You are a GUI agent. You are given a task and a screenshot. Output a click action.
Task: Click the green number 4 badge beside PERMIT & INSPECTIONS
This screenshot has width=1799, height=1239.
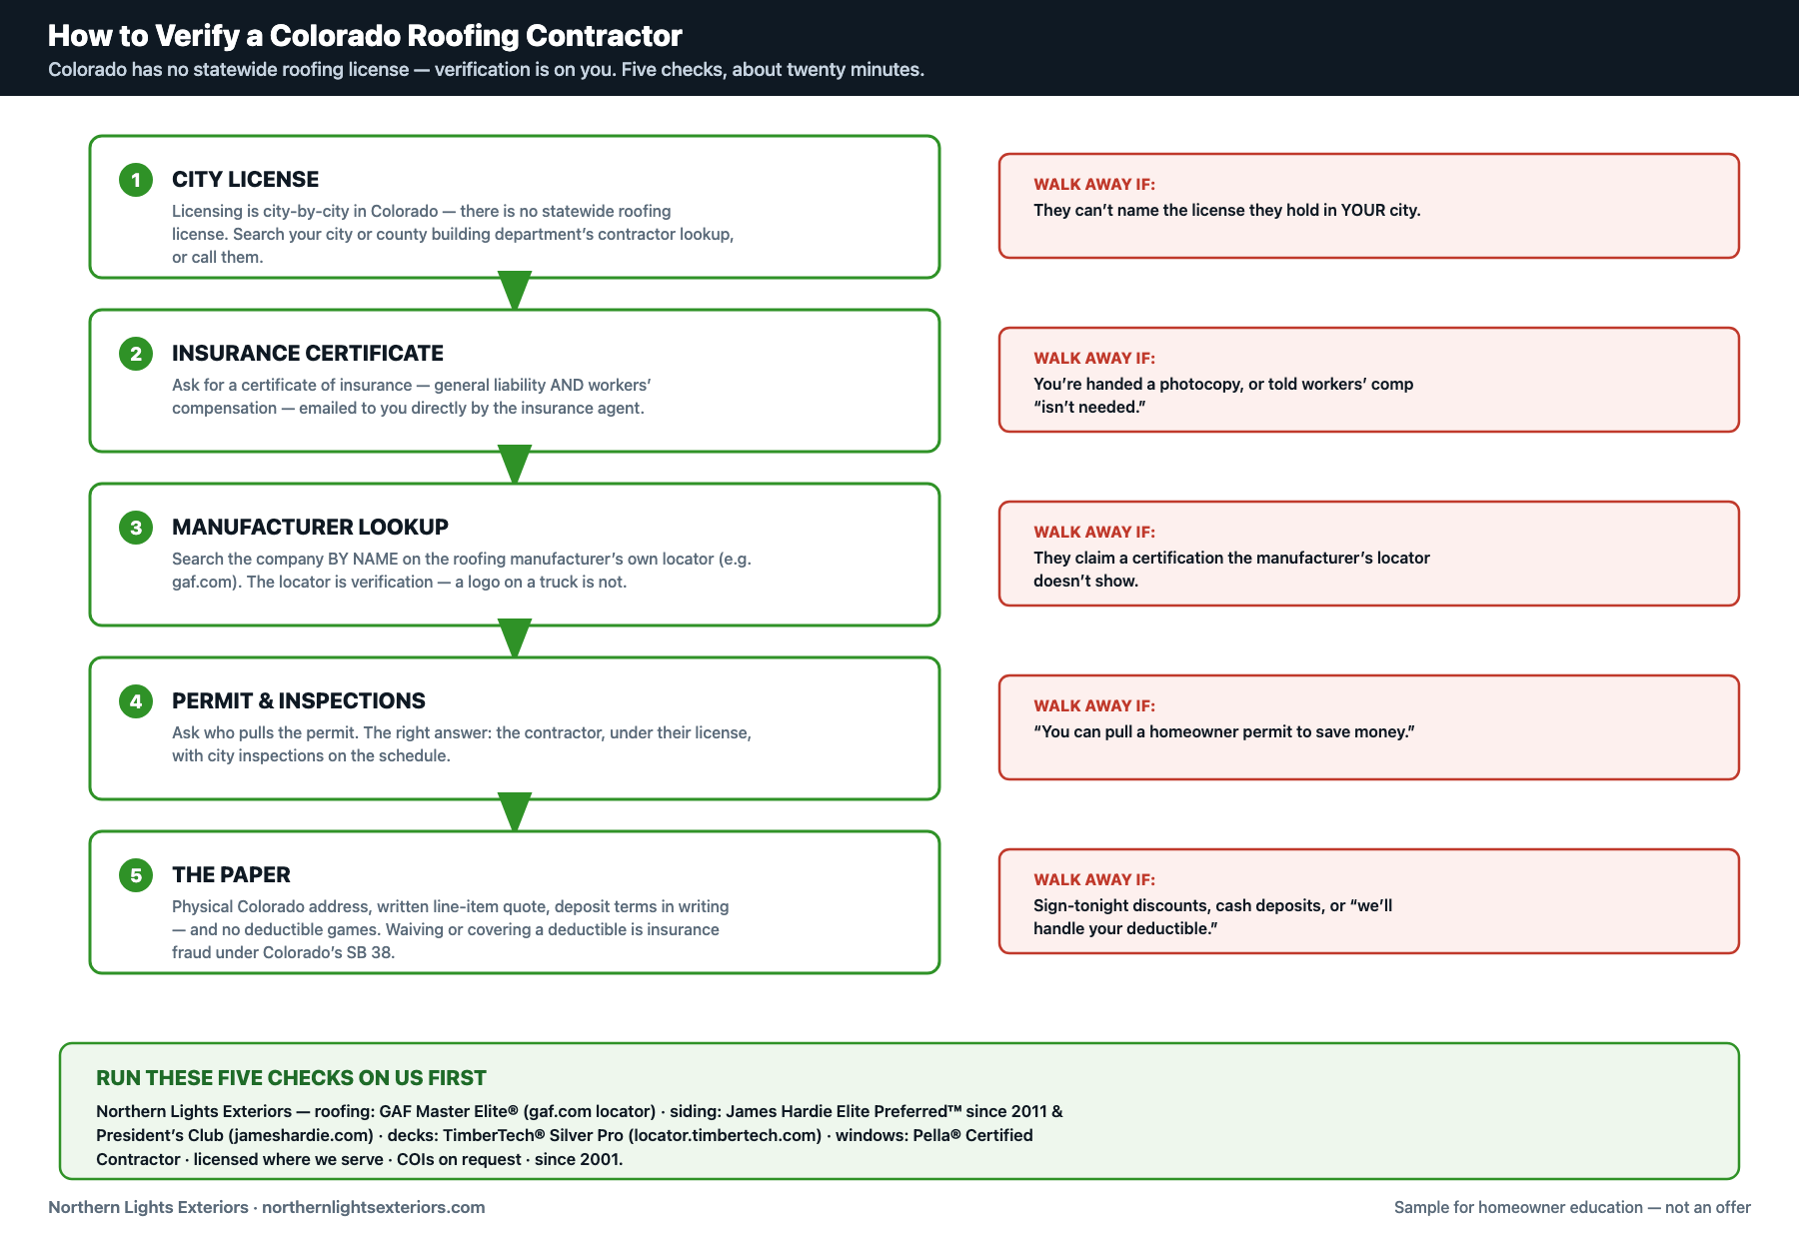pos(136,701)
